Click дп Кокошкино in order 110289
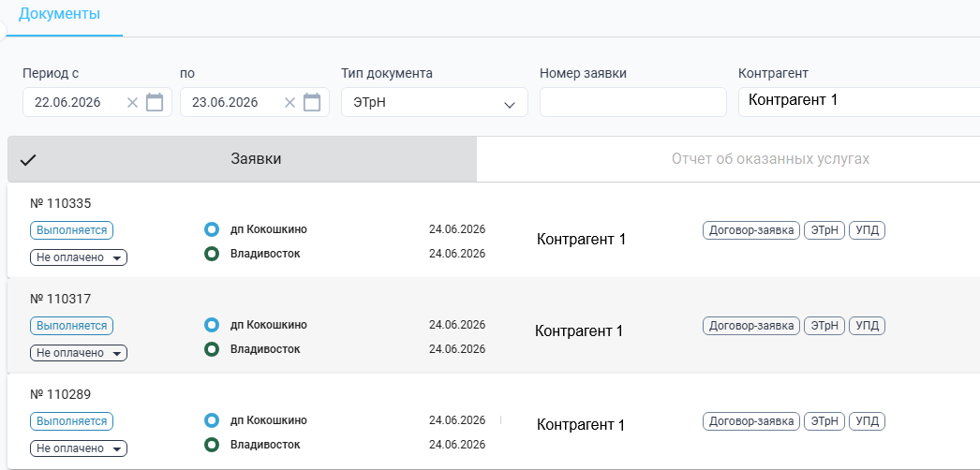The image size is (980, 470). click(x=269, y=420)
